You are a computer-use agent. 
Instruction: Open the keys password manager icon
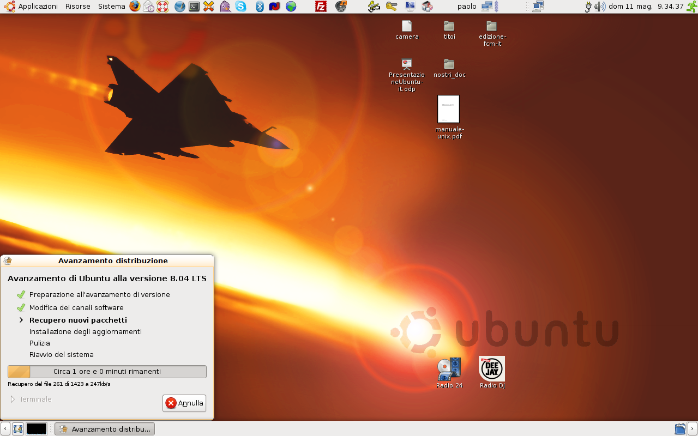pos(391,7)
